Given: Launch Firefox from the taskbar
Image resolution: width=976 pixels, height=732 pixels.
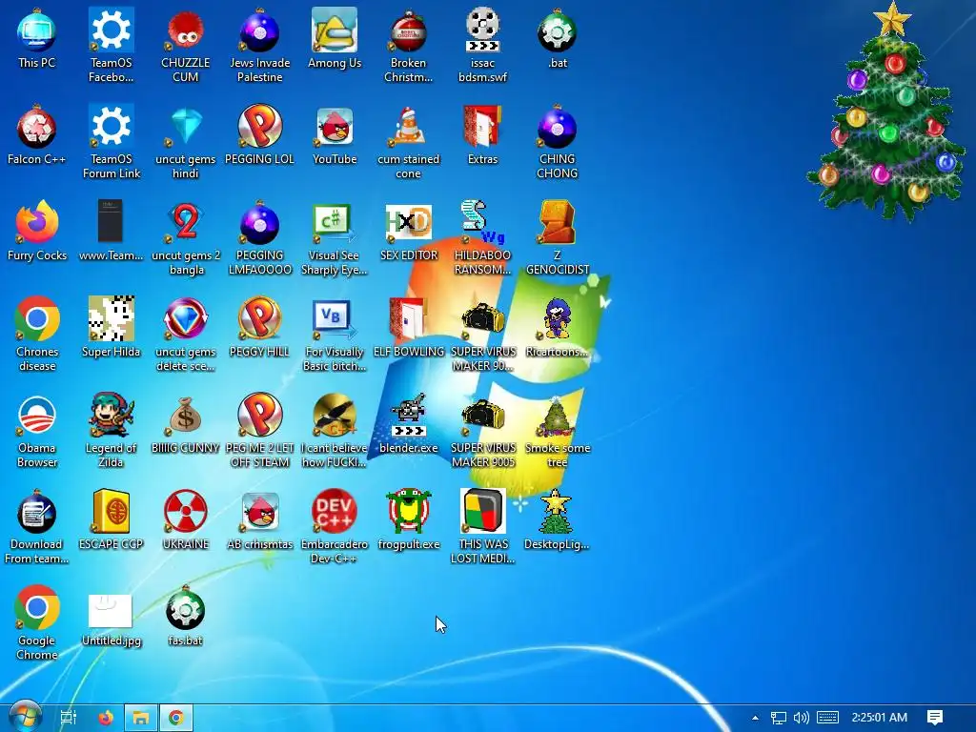Looking at the screenshot, I should tap(106, 718).
